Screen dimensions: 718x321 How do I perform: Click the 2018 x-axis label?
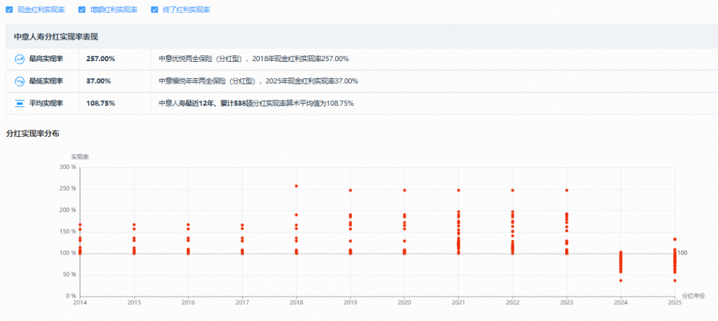tap(297, 302)
